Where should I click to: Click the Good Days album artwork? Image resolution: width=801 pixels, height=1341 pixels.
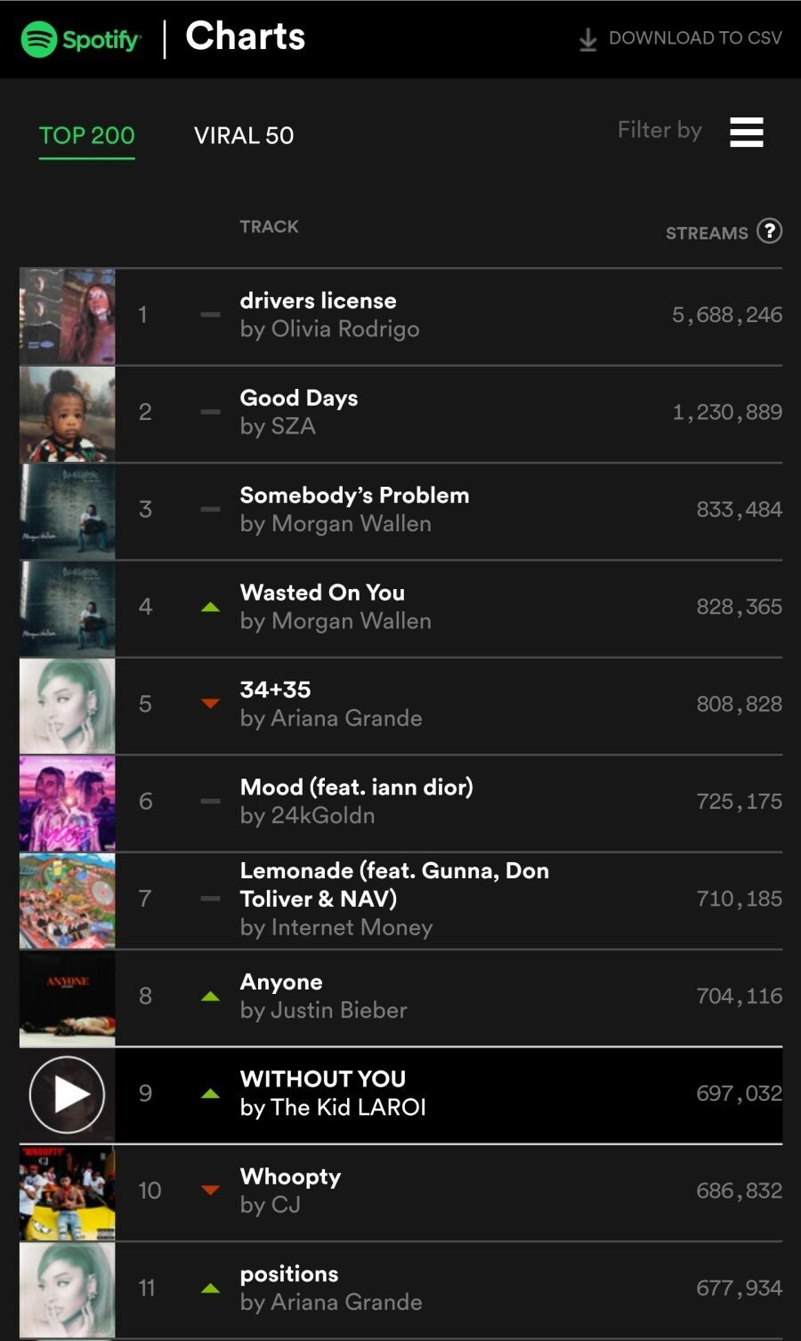click(x=68, y=413)
